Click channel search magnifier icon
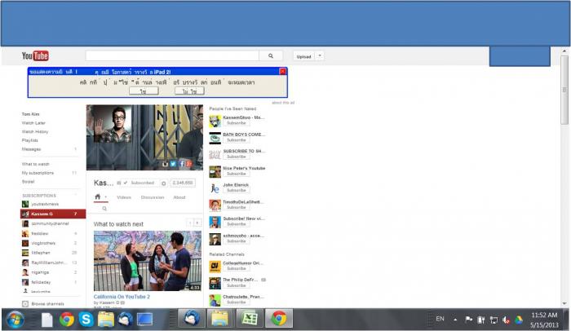This screenshot has width=571, height=331. (104, 209)
